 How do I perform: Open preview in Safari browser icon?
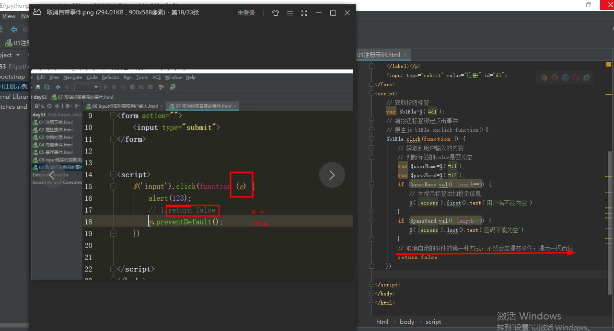coord(565,77)
